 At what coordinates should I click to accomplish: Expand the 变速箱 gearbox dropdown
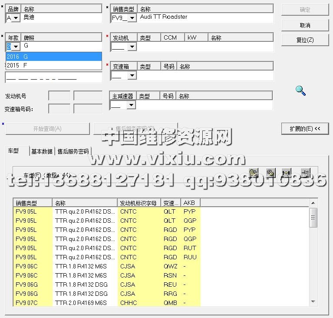pyautogui.click(x=132, y=76)
